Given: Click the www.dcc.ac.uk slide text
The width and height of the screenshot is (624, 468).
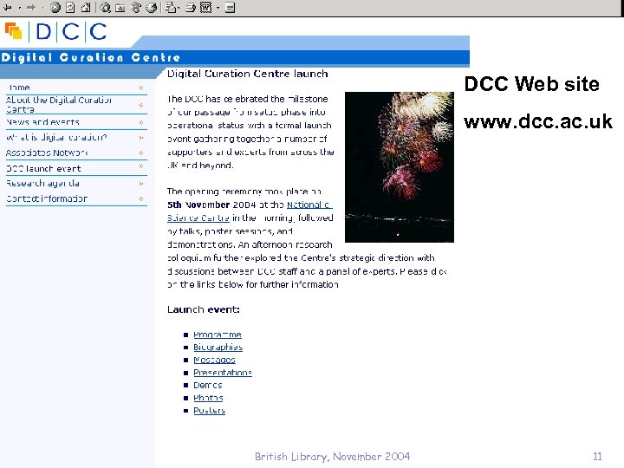Looking at the screenshot, I should pos(538,121).
